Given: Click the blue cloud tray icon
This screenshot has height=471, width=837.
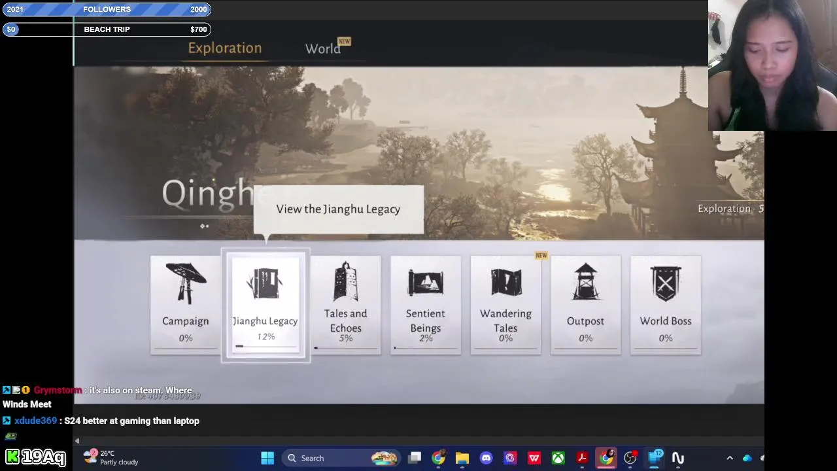Looking at the screenshot, I should (747, 458).
